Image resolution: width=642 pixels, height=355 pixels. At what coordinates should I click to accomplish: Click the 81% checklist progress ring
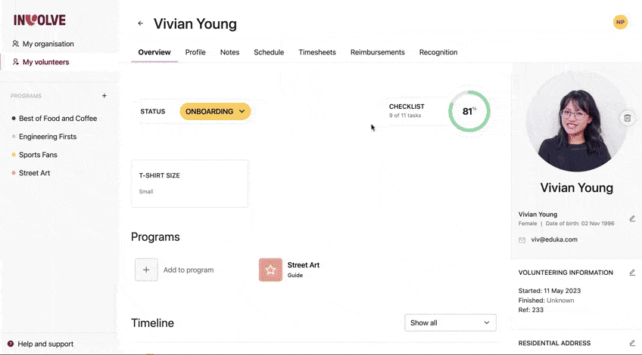point(469,112)
